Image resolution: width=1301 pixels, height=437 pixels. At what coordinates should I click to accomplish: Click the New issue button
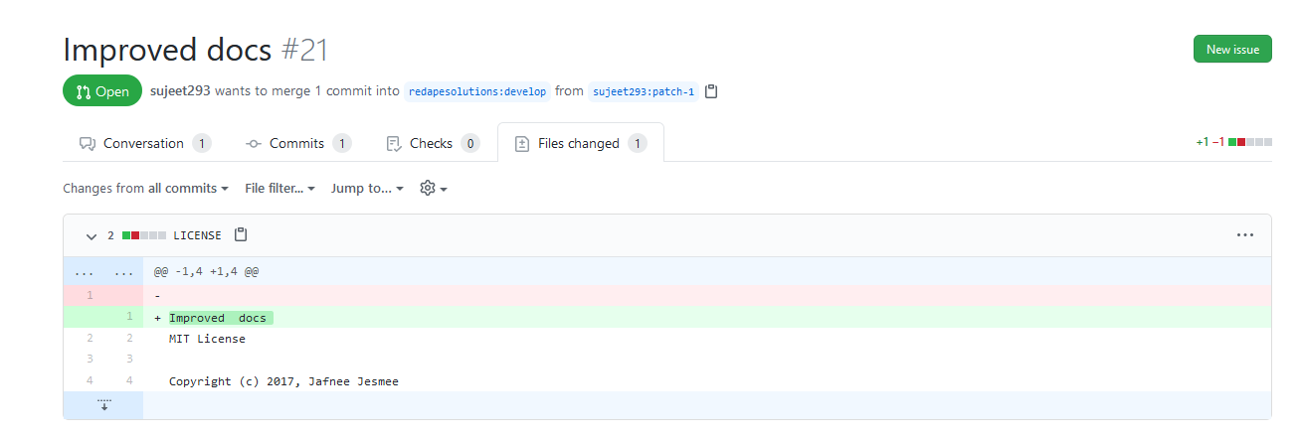[x=1232, y=49]
